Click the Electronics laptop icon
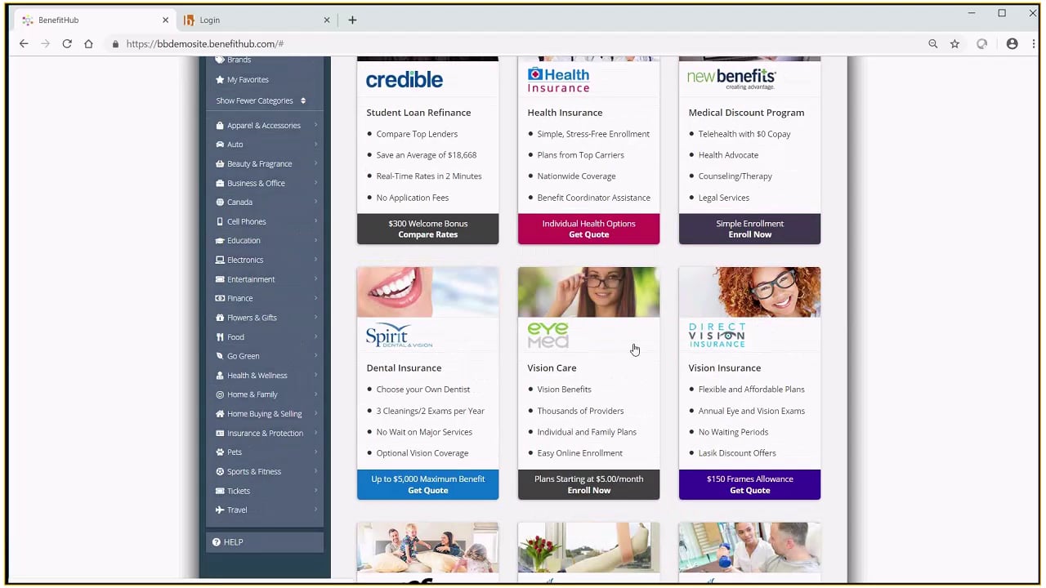 pos(220,261)
